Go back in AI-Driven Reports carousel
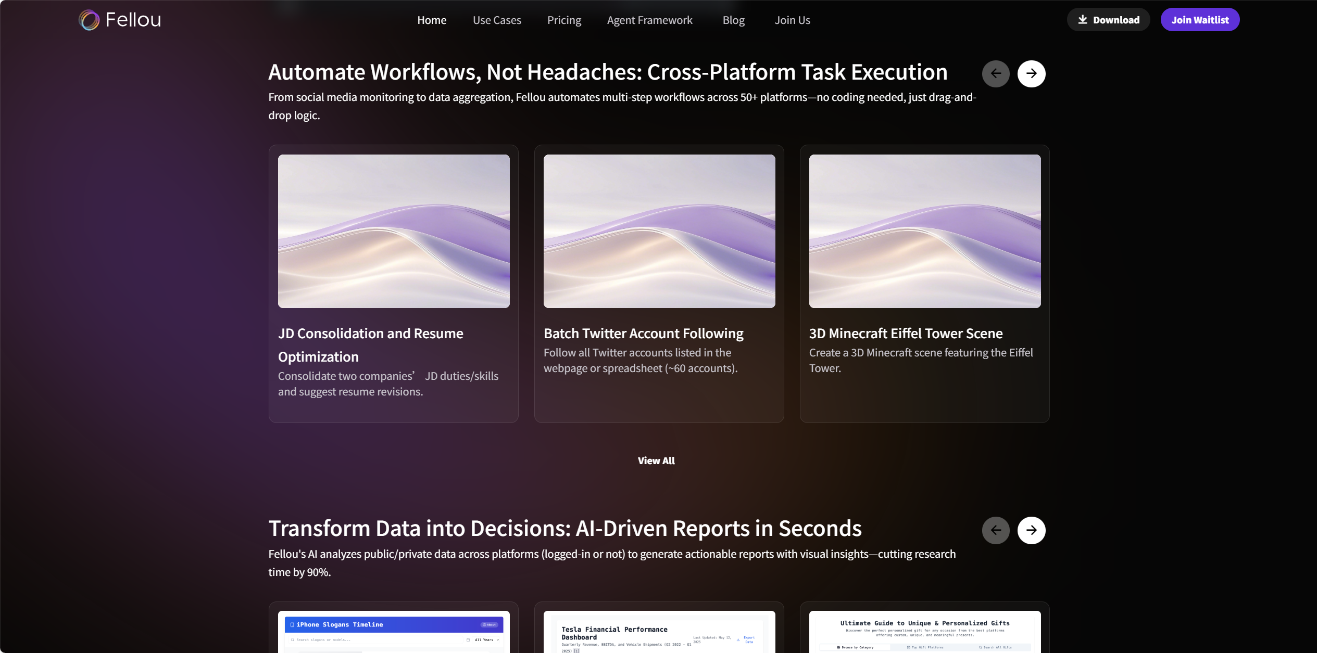 (996, 530)
